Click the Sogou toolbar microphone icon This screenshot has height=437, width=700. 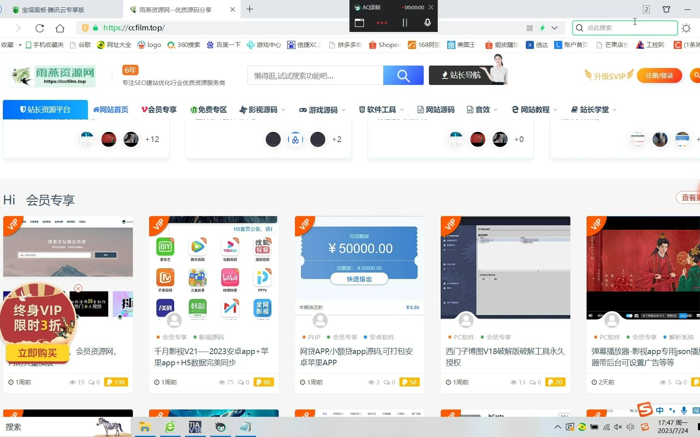(684, 410)
